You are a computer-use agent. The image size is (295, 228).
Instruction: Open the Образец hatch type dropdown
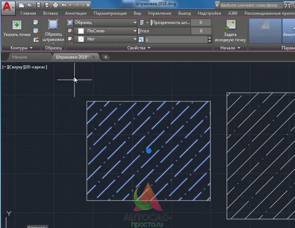pos(105,23)
